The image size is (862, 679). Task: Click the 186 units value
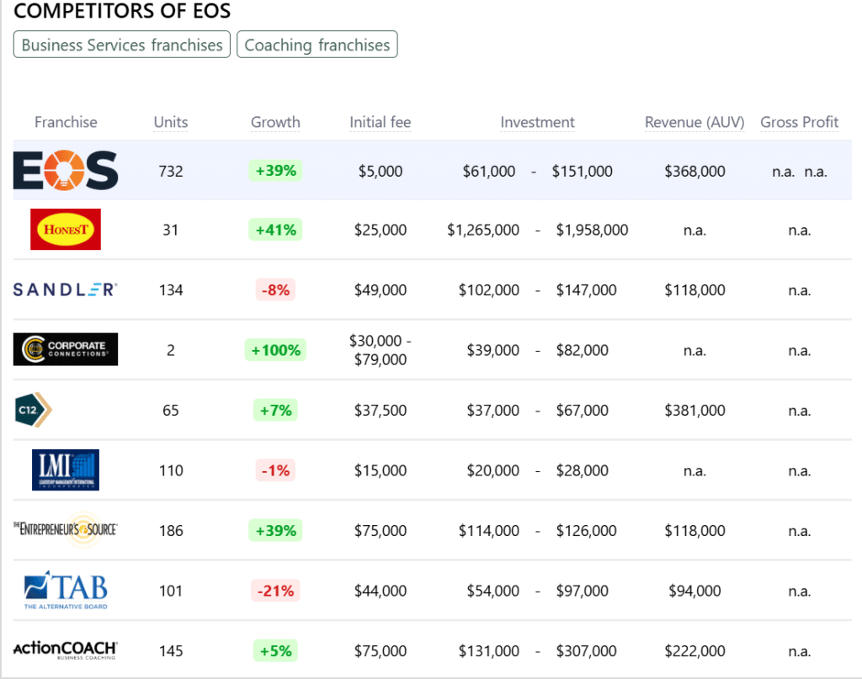[171, 531]
